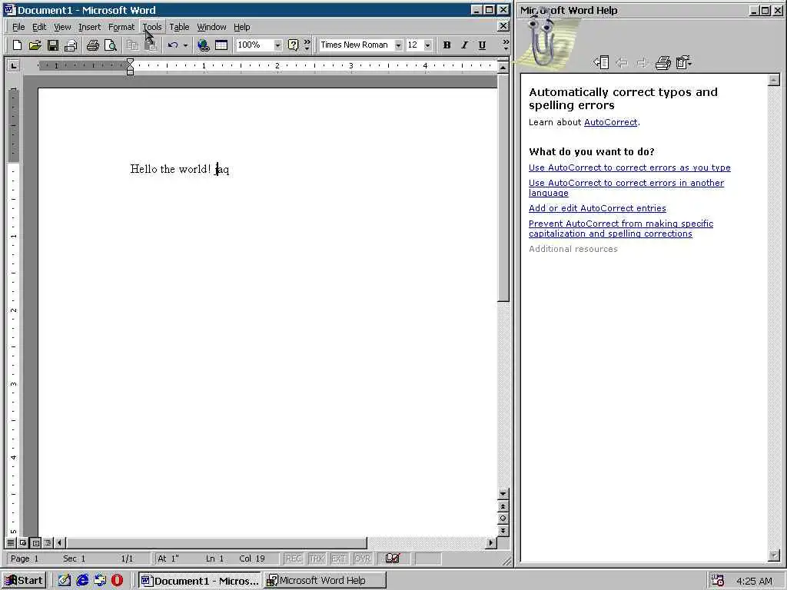Open 'Prevent AutoCorrect from making specific capitalization' link
The width and height of the screenshot is (787, 590).
coord(621,229)
